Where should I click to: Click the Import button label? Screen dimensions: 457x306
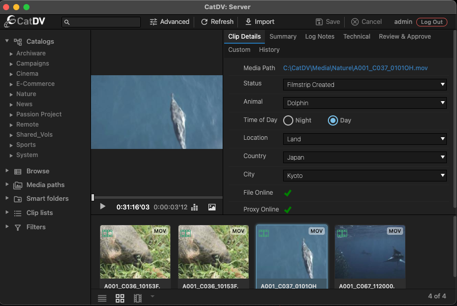click(x=264, y=22)
